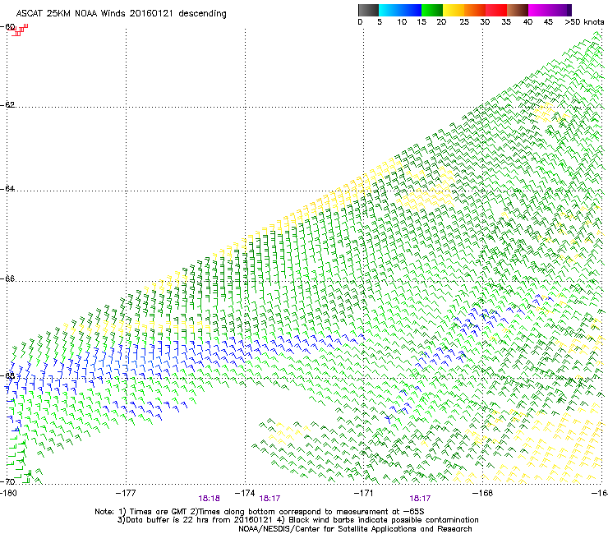Click the '25' label under the color scale
Viewport: 608px width, 534px height.
464,22
